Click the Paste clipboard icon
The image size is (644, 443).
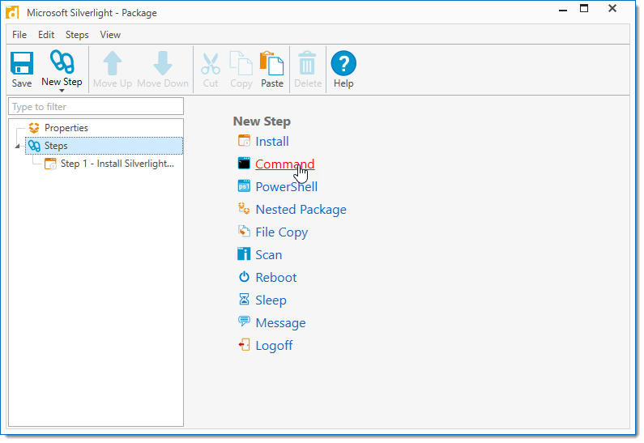tap(271, 64)
